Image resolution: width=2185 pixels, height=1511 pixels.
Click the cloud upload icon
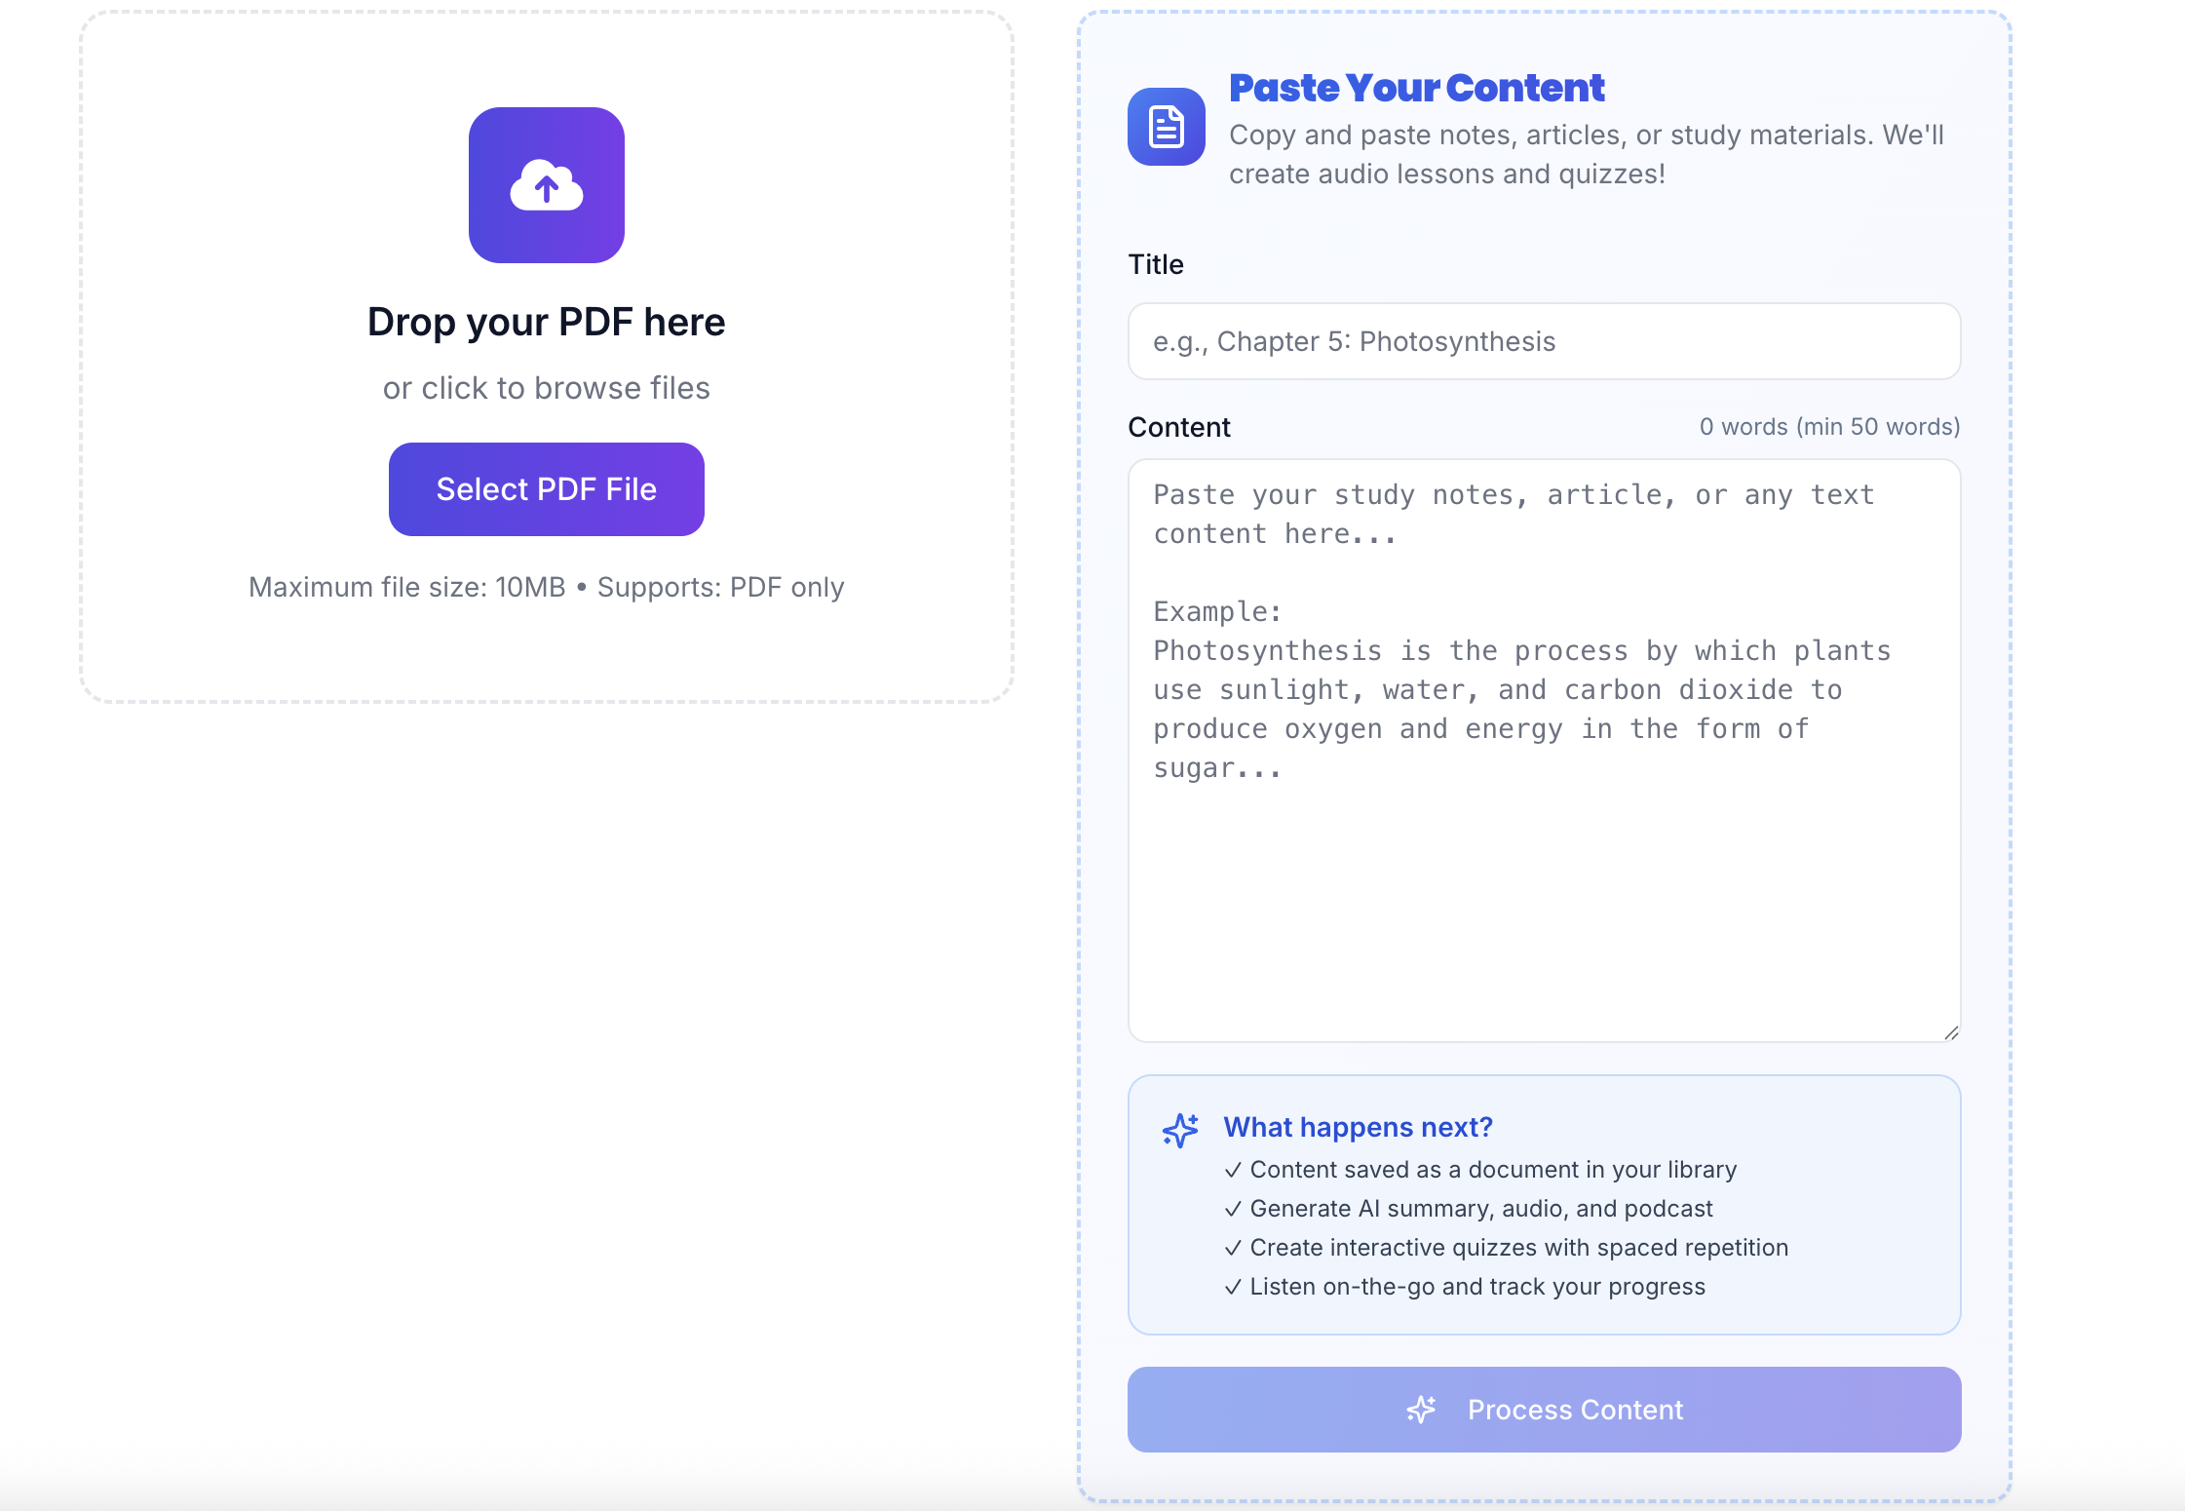[x=546, y=185]
